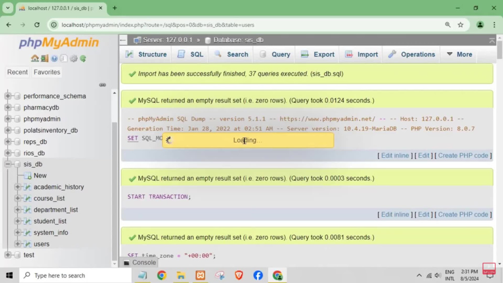Open the Import tab
The height and width of the screenshot is (283, 503).
point(361,54)
